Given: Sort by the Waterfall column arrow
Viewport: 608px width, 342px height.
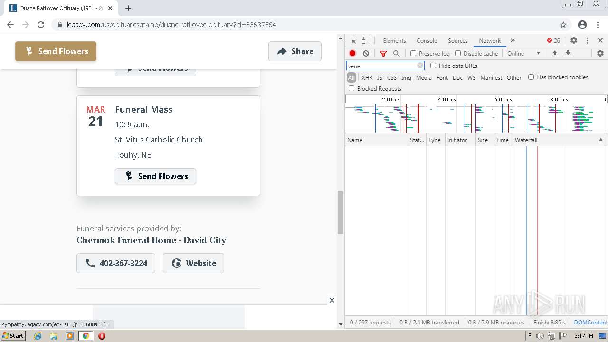Looking at the screenshot, I should [x=600, y=140].
